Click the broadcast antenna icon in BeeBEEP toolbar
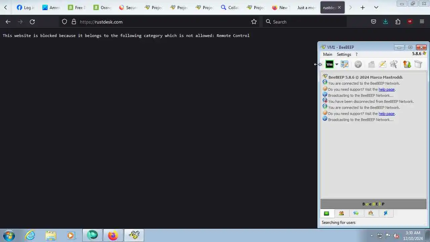The image size is (430, 242). 358,64
